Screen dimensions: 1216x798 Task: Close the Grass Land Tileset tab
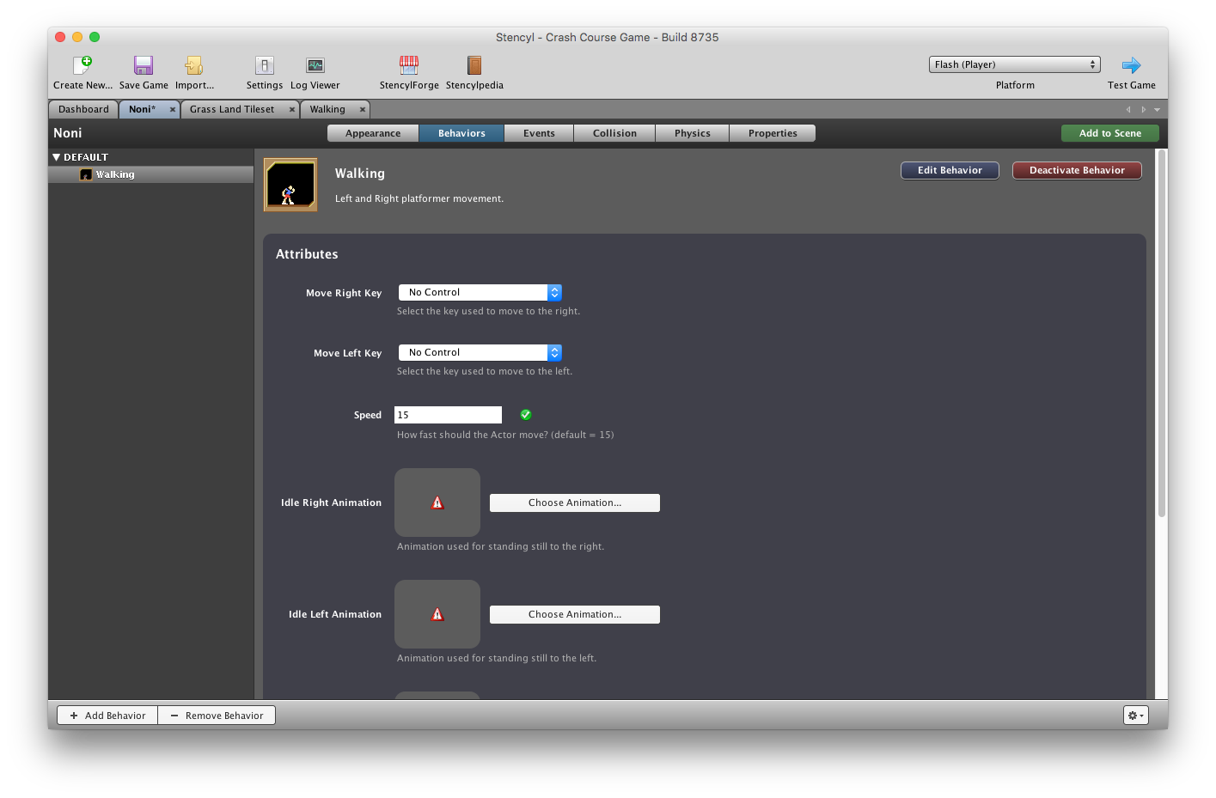pos(292,110)
